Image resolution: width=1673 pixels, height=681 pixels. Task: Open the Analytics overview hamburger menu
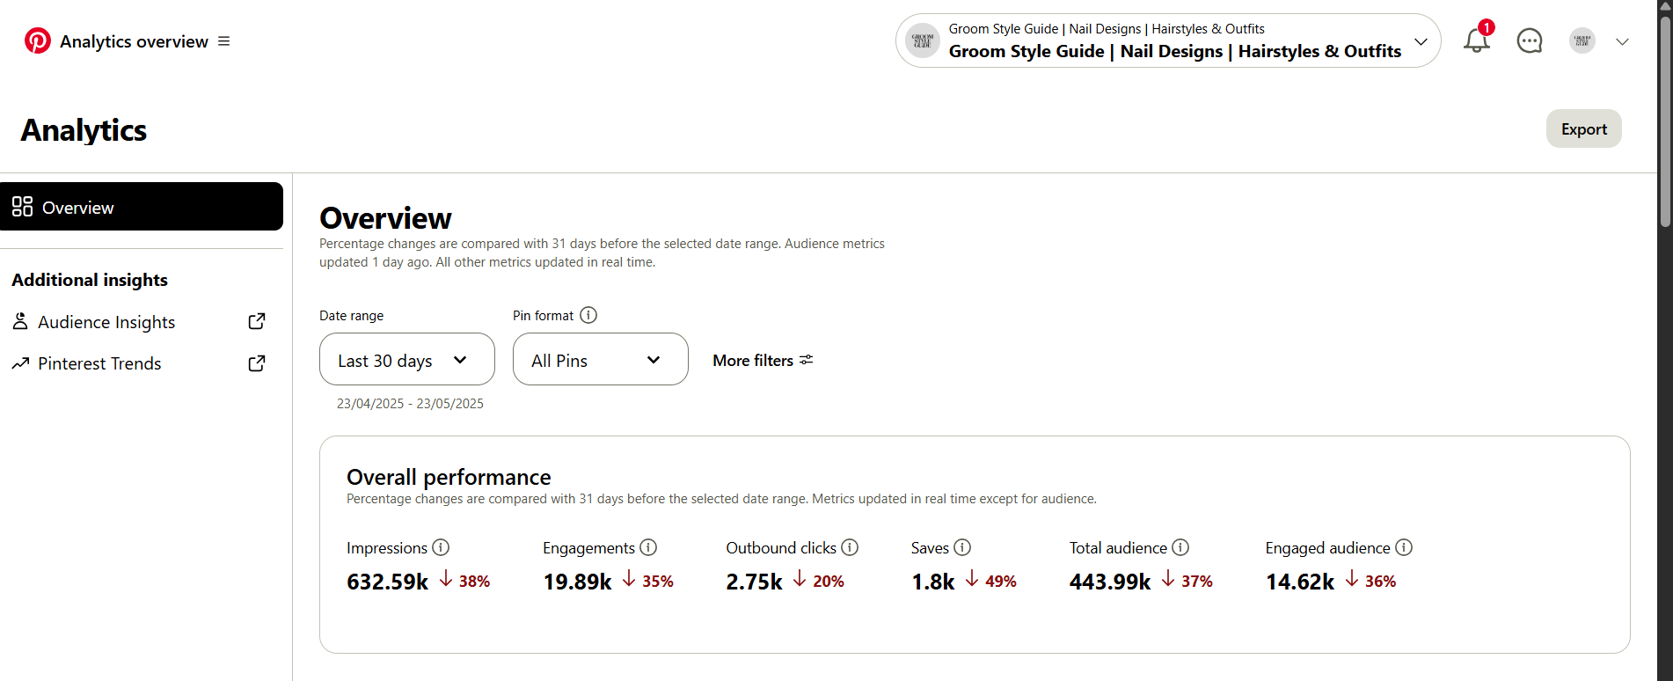click(224, 41)
